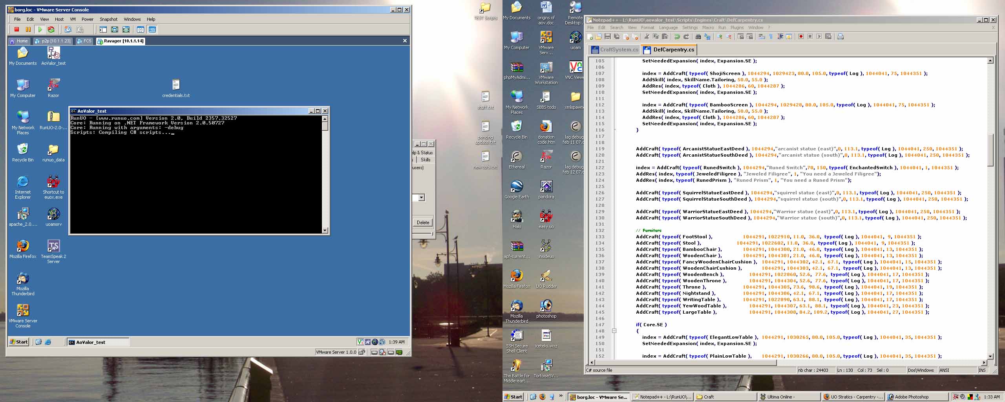The width and height of the screenshot is (1005, 402).
Task: Toggle the VMware sidebar view icon
Action: [103, 29]
